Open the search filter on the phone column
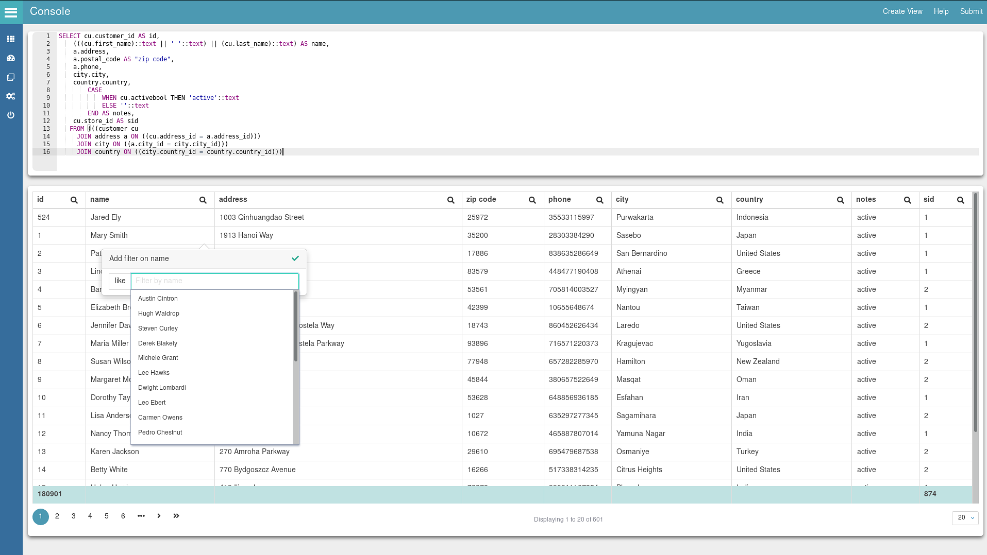This screenshot has width=987, height=555. click(599, 200)
